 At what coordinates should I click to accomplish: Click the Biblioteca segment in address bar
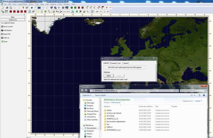99,91
